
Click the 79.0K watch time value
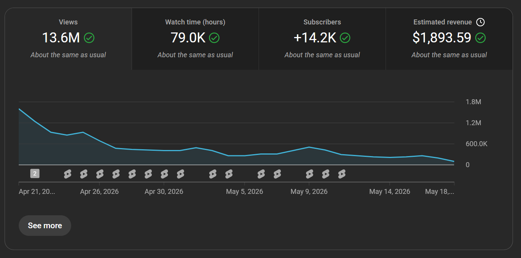(188, 38)
